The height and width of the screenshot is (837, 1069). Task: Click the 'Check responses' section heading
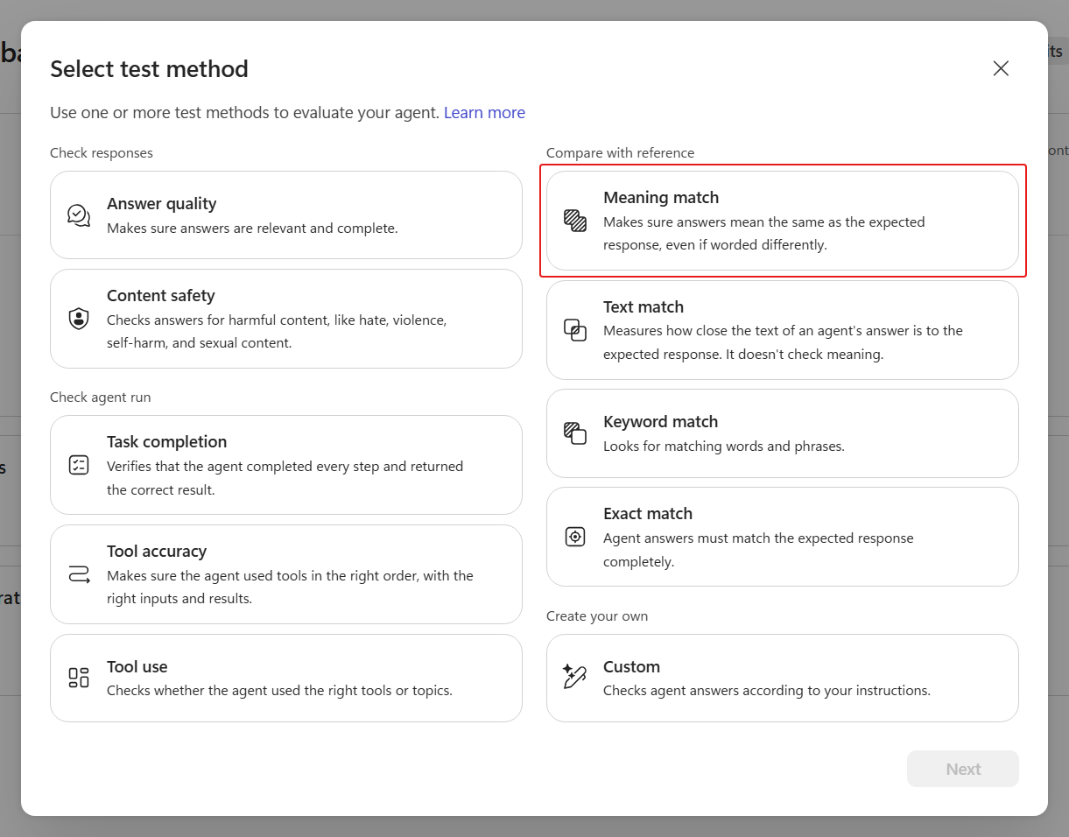pyautogui.click(x=102, y=153)
